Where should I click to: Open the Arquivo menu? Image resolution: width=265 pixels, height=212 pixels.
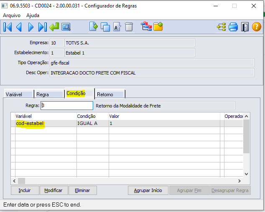coord(12,15)
